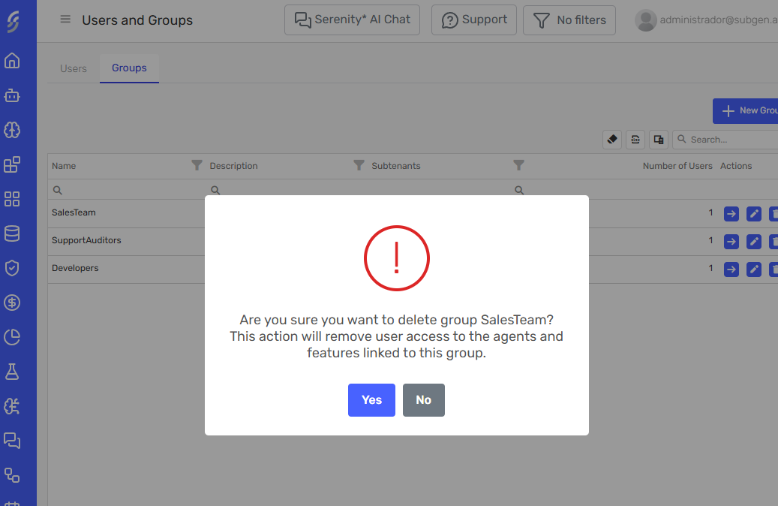Click the edit pencil for SalesTeam
The width and height of the screenshot is (778, 506).
pos(754,214)
